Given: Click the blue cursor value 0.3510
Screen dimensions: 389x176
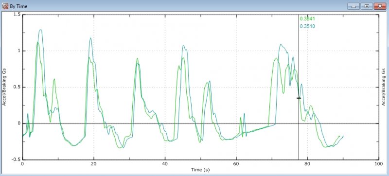Looking at the screenshot, I should point(307,26).
